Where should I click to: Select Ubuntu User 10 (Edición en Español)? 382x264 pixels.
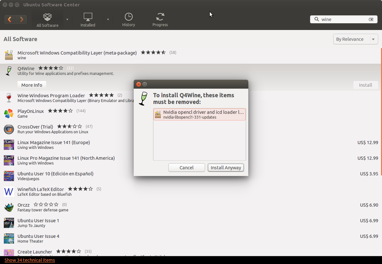55,173
